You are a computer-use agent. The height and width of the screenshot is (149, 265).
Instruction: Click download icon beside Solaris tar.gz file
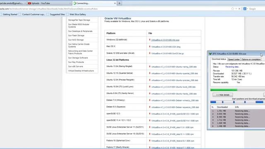click(149, 53)
